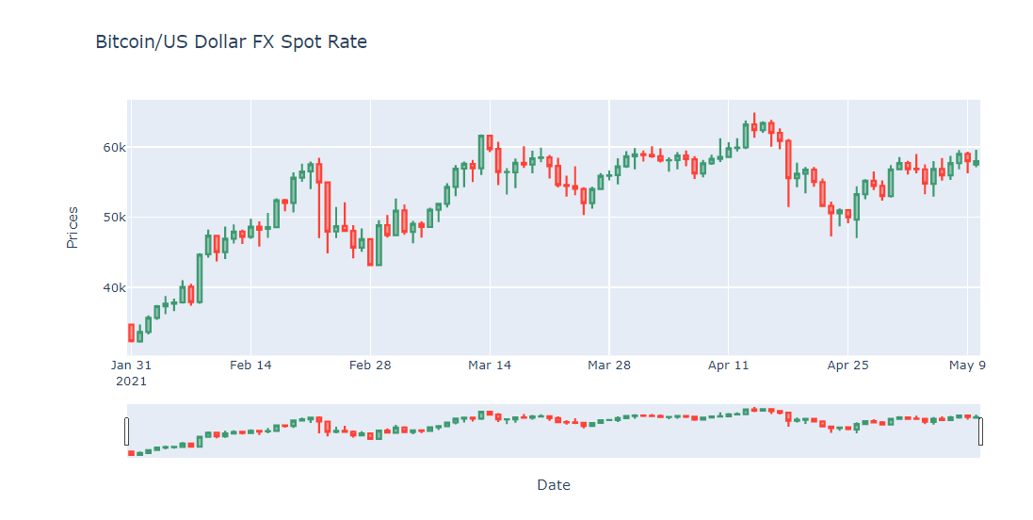Click the 50k y-axis tick label
Image resolution: width=1033 pixels, height=520 pixels.
(x=115, y=218)
